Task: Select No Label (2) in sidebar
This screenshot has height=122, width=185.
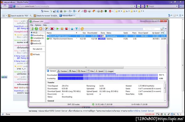Action: [x=37, y=49]
